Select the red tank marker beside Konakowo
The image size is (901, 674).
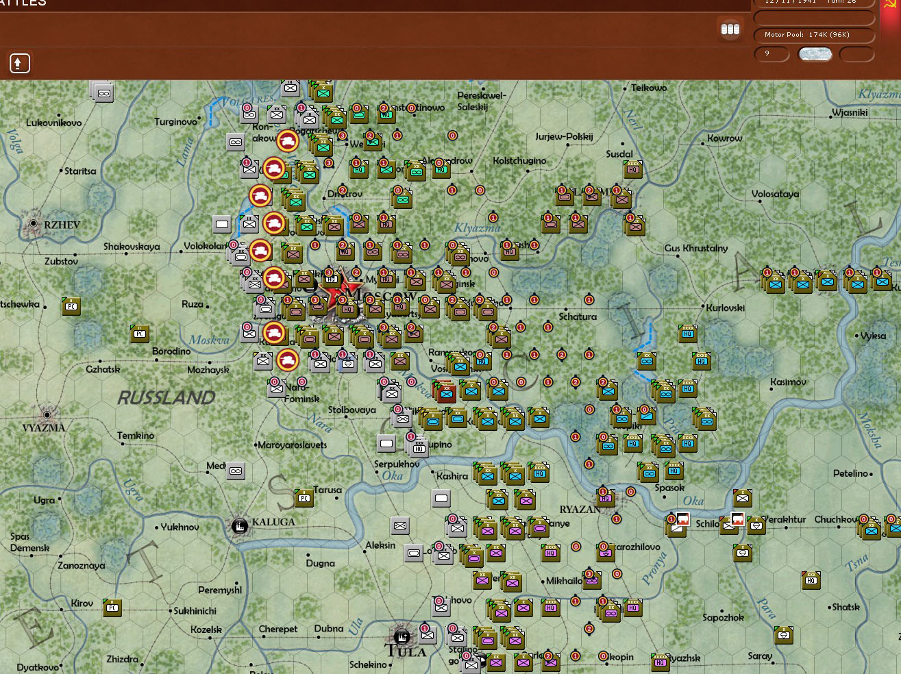[x=288, y=141]
